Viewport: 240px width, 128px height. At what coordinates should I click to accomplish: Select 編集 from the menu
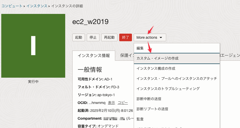point(177,48)
